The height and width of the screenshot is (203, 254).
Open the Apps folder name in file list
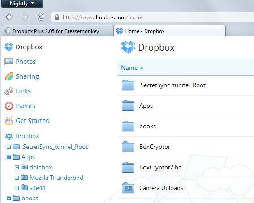click(x=146, y=106)
